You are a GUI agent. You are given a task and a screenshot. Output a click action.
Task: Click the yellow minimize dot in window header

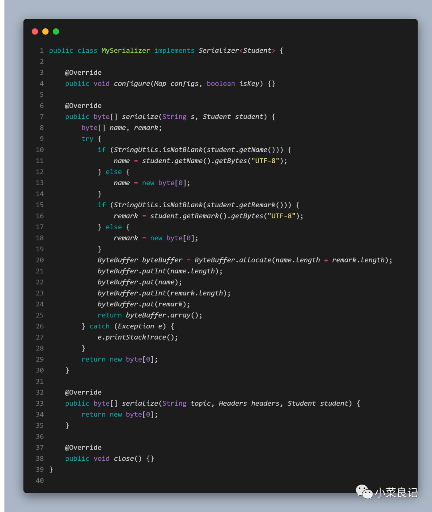click(45, 32)
